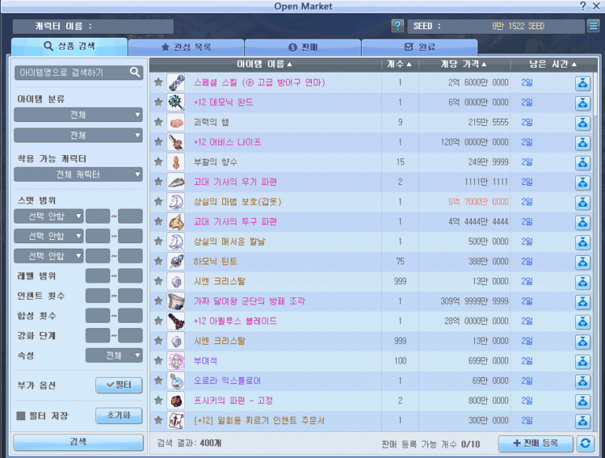This screenshot has width=605, height=458.
Task: Switch to the 관심 목록 tab
Action: click(186, 47)
